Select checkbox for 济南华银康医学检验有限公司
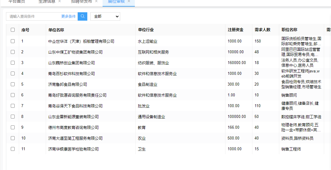Image resolution: width=331 pixels, height=170 pixels. (13, 149)
